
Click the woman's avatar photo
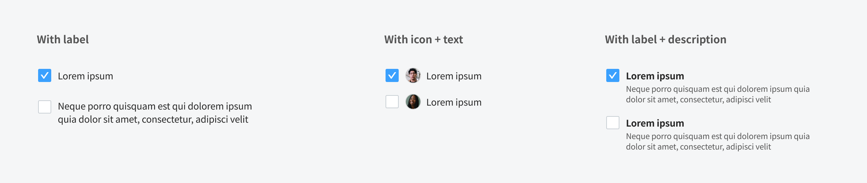(412, 102)
